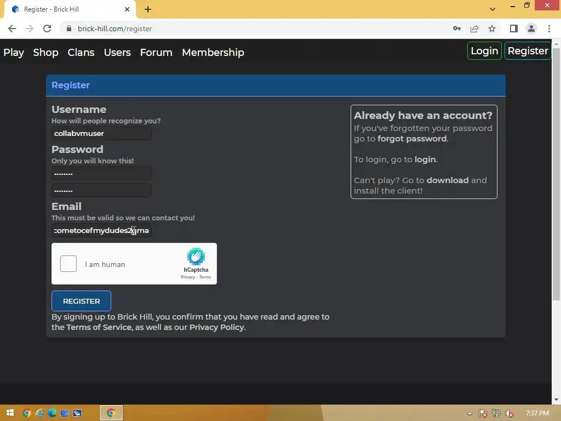Focus the Email input field
Image resolution: width=561 pixels, height=421 pixels.
coord(101,230)
